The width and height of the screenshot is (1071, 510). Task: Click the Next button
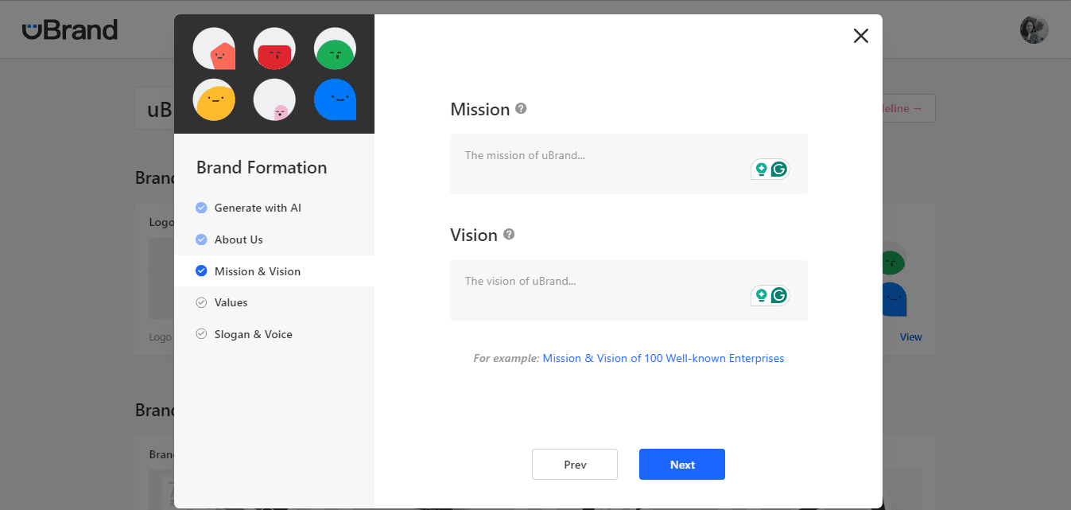(682, 465)
